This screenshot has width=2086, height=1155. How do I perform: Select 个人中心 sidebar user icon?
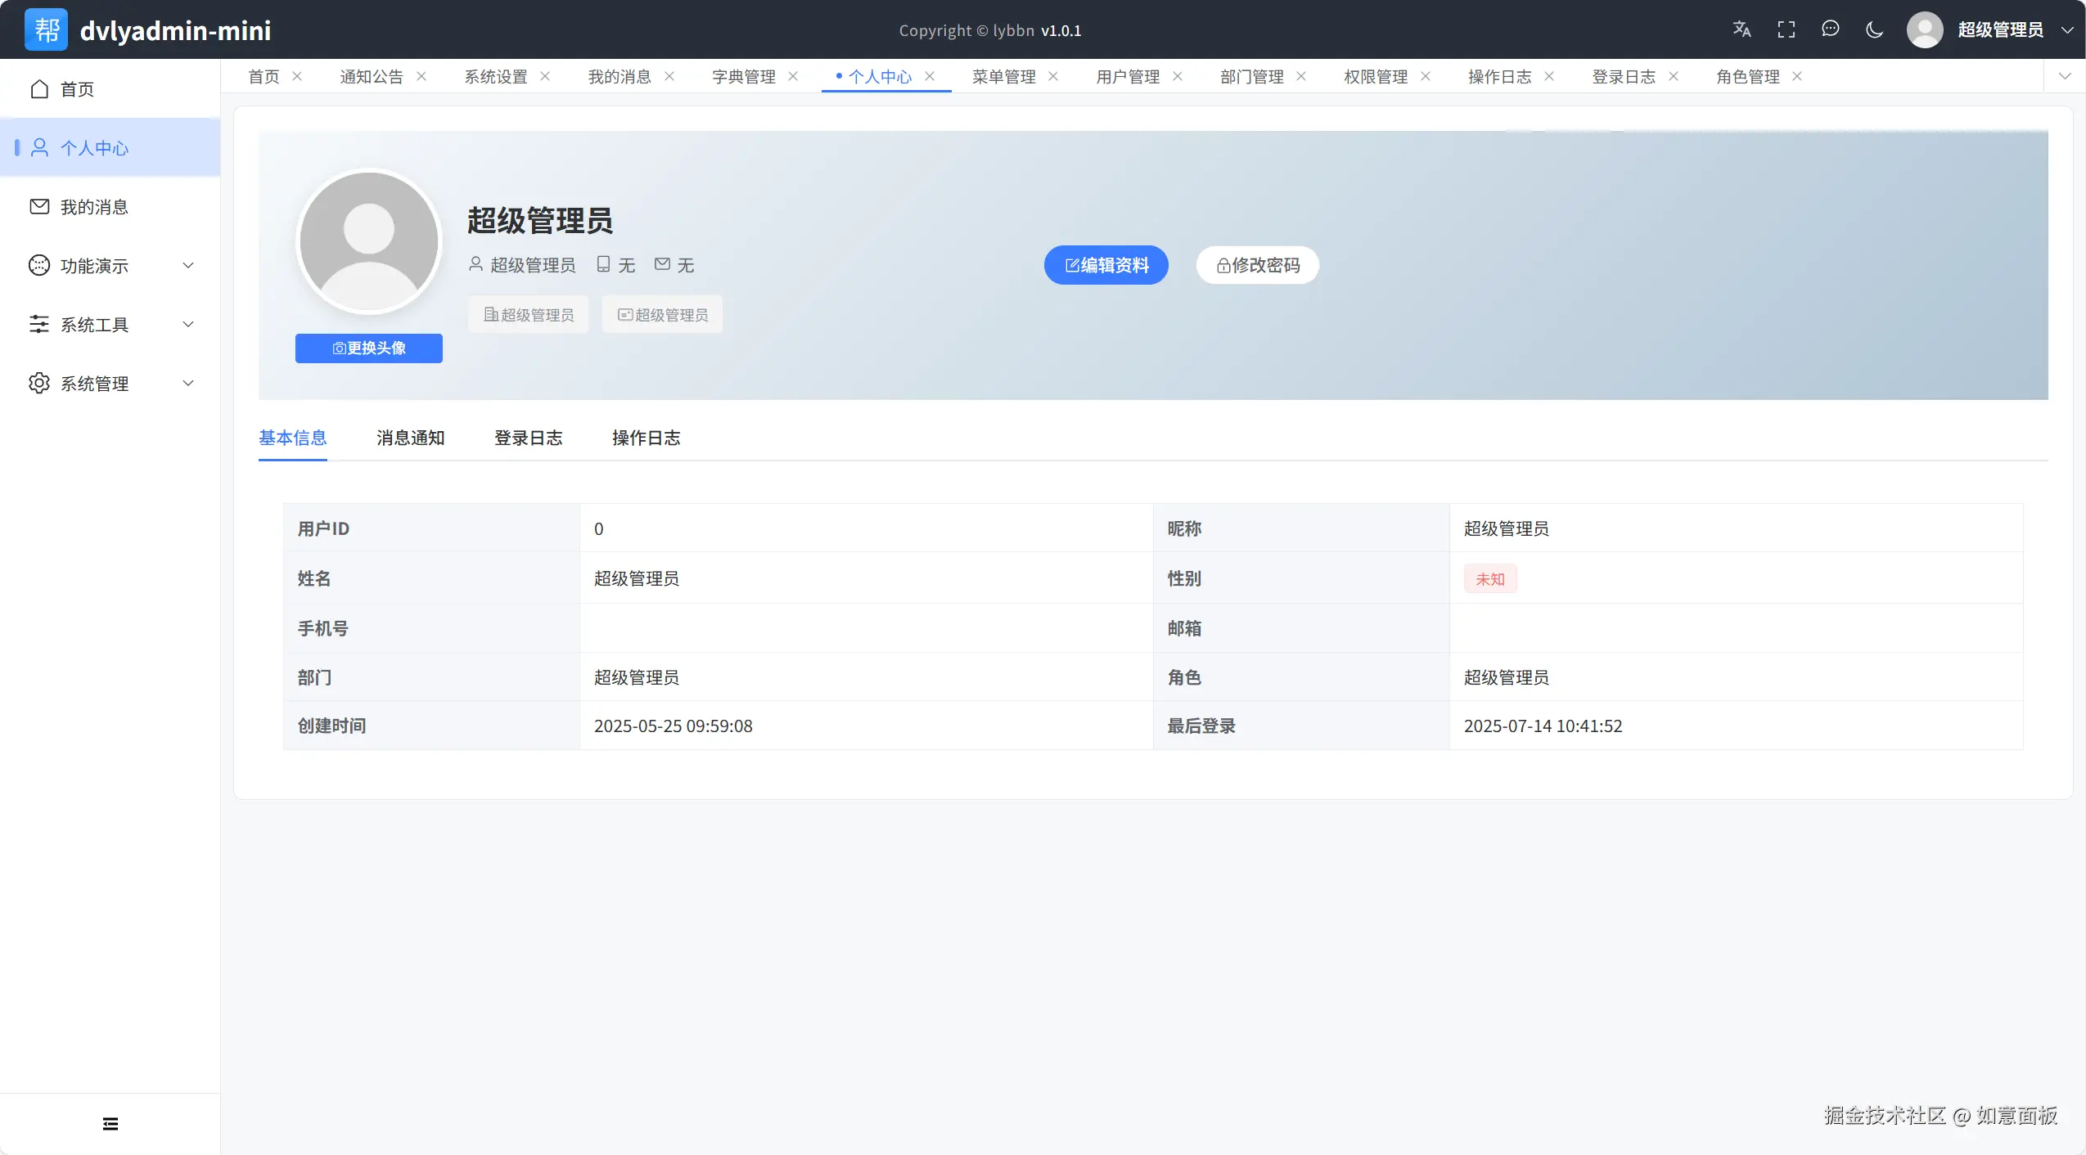[x=39, y=147]
